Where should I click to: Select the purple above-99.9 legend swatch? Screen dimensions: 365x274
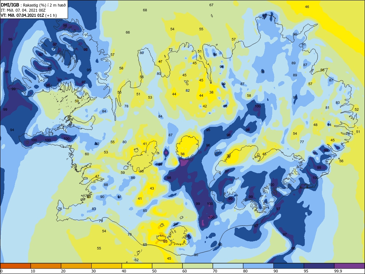point(349,266)
